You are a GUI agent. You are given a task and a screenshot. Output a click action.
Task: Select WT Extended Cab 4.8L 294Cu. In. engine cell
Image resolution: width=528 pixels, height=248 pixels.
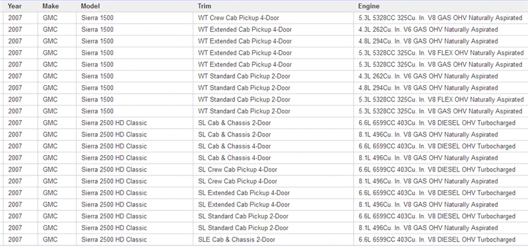428,42
